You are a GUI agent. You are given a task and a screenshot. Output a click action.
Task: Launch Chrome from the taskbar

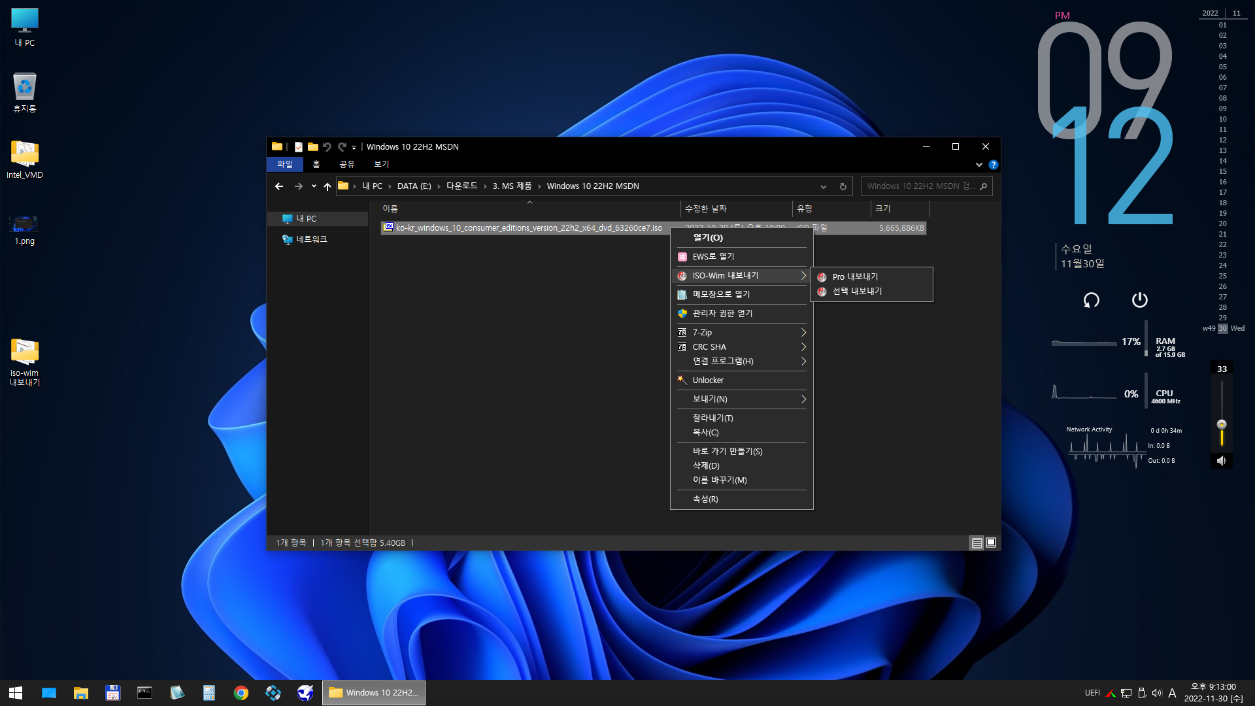pos(241,693)
